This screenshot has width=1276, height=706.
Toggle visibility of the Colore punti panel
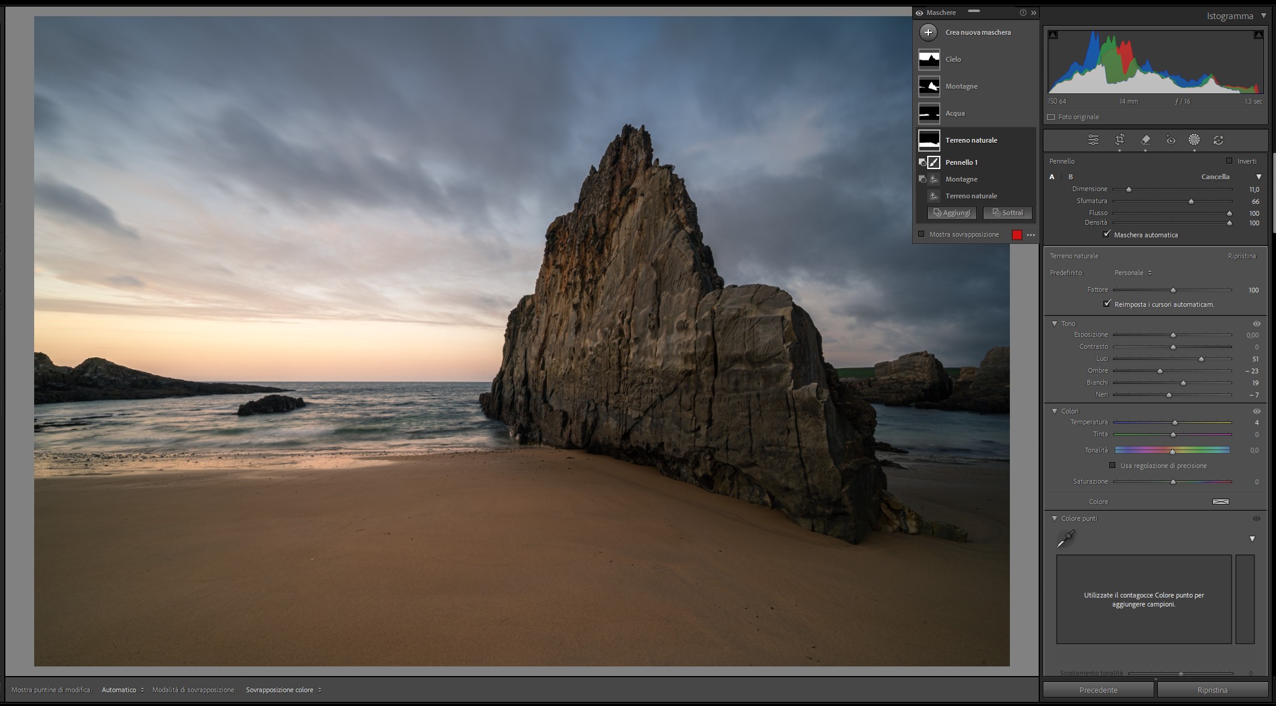tap(1257, 518)
